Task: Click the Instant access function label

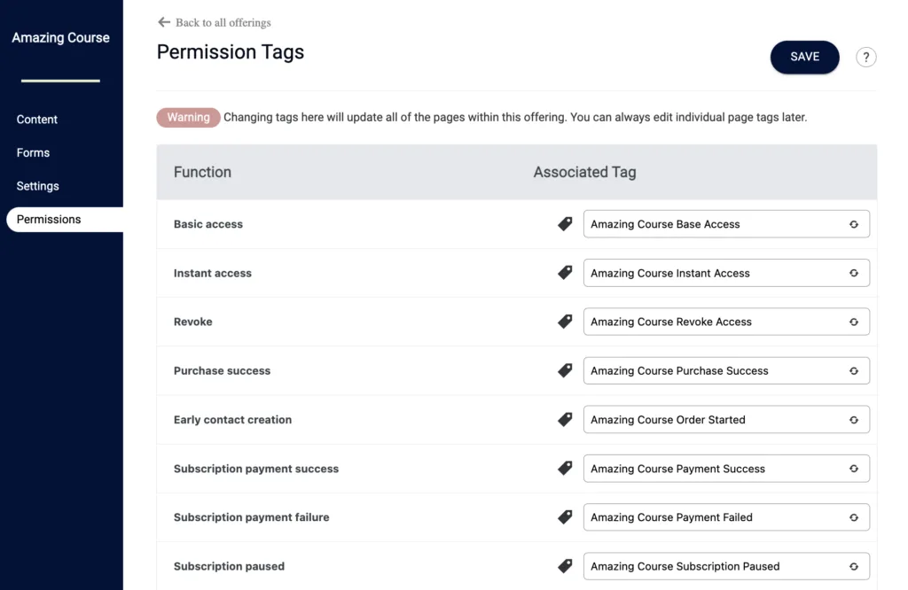Action: tap(213, 273)
